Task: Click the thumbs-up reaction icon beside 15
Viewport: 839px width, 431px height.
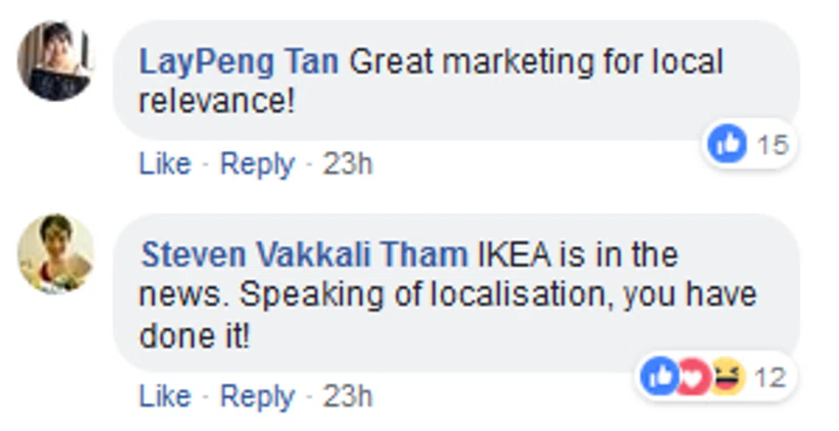Action: point(727,144)
